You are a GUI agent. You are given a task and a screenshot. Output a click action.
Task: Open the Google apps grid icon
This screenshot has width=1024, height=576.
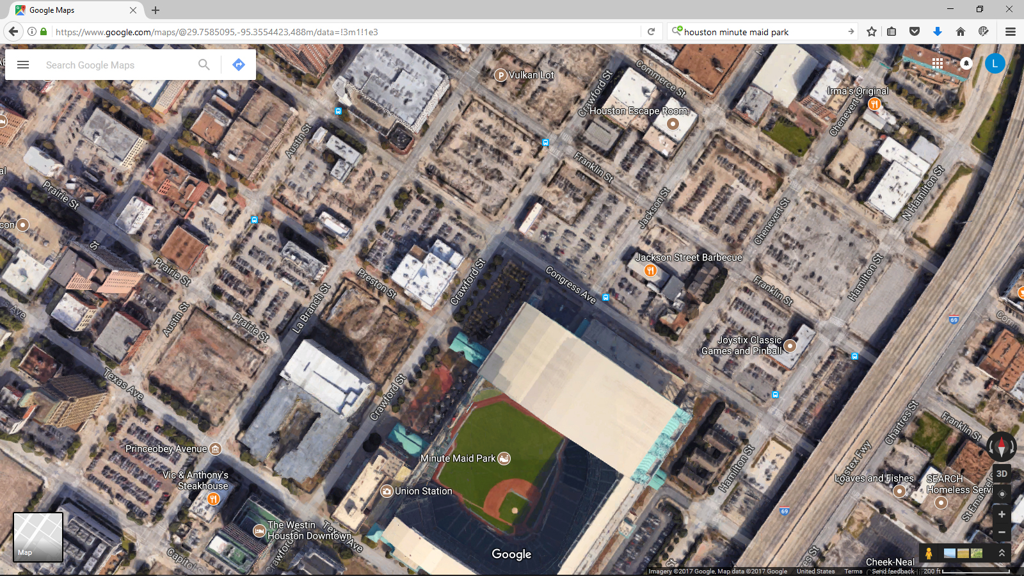pyautogui.click(x=938, y=63)
